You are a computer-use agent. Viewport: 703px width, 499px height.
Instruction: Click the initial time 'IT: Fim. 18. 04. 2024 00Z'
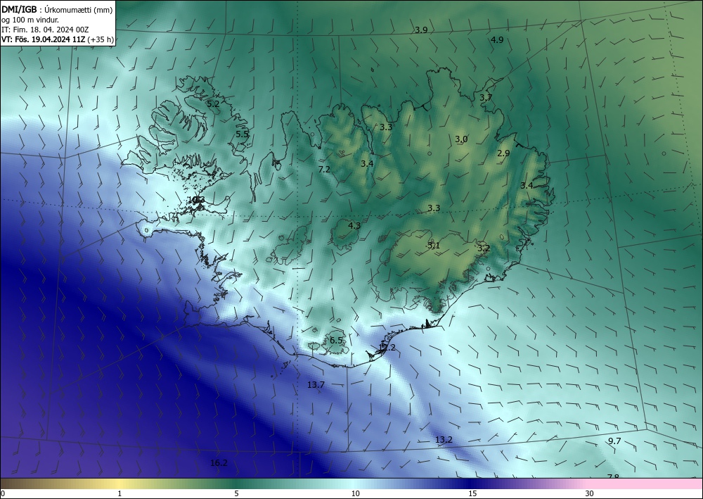45,30
